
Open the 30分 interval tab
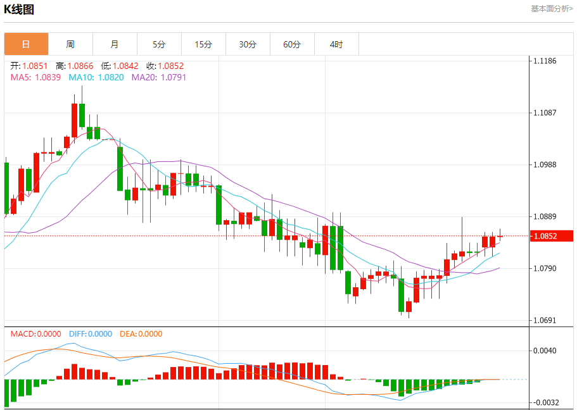point(248,44)
